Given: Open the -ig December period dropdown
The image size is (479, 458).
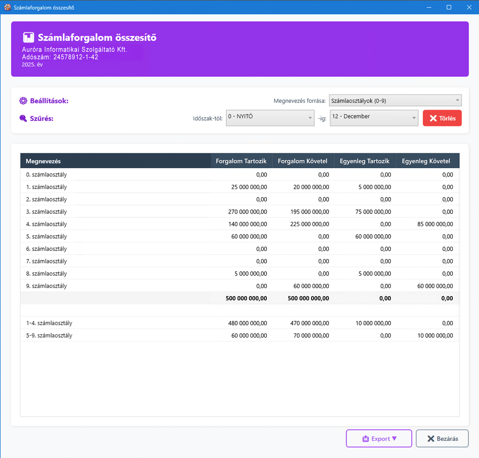Looking at the screenshot, I should coord(374,118).
